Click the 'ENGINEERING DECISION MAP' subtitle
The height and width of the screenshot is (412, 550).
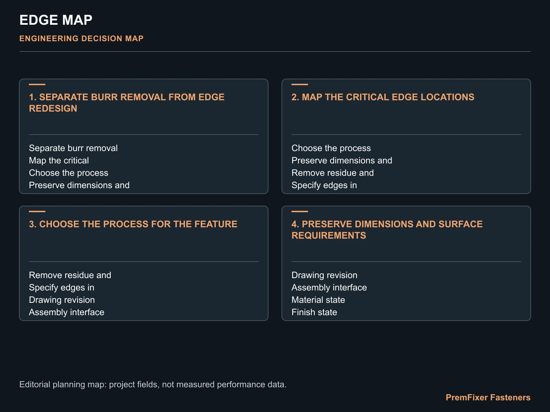point(81,38)
